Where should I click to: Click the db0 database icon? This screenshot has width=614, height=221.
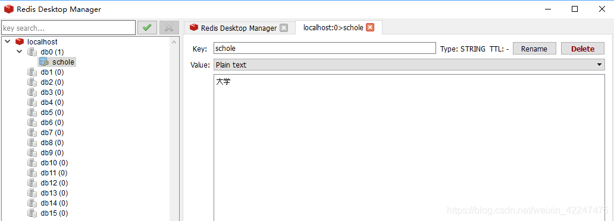point(32,52)
